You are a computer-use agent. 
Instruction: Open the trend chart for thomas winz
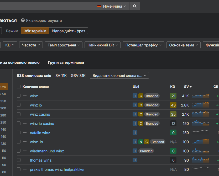click(200, 160)
